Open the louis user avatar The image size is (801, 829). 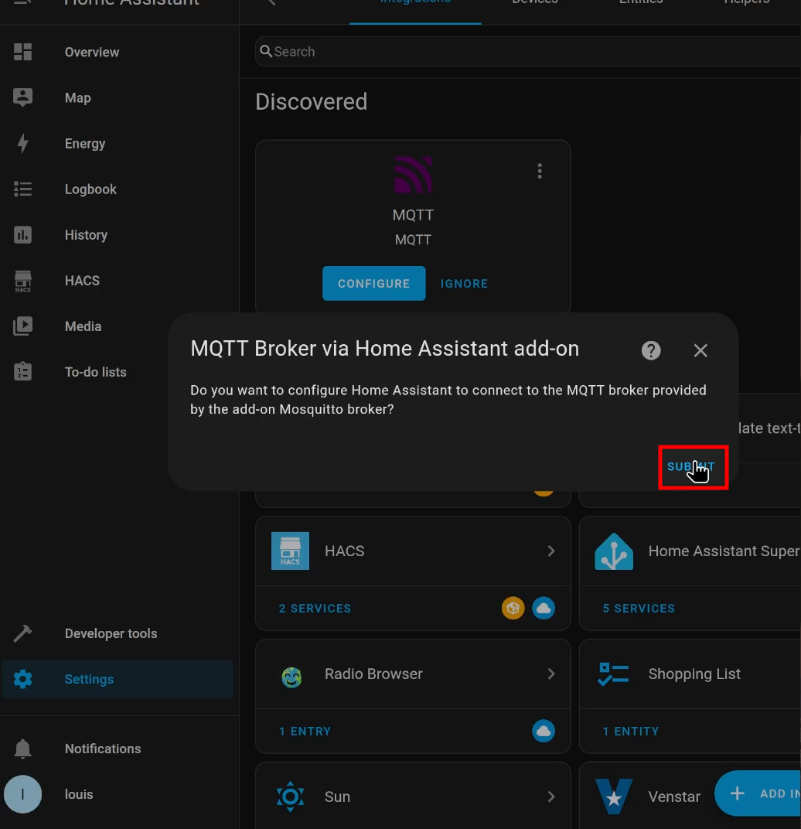coord(22,794)
